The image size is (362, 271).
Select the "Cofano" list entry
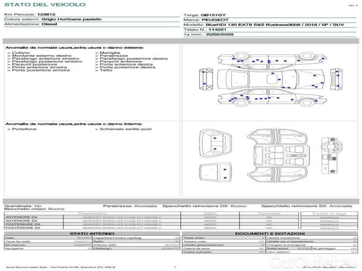click(21, 53)
